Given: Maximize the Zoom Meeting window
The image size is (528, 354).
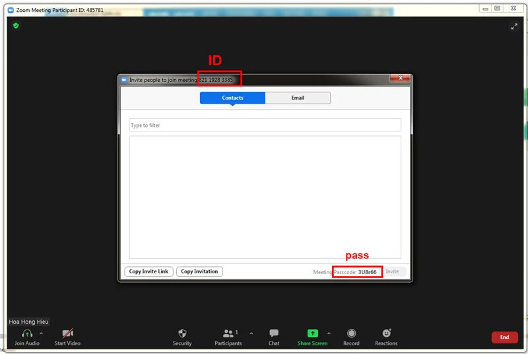Looking at the screenshot, I should 497,9.
